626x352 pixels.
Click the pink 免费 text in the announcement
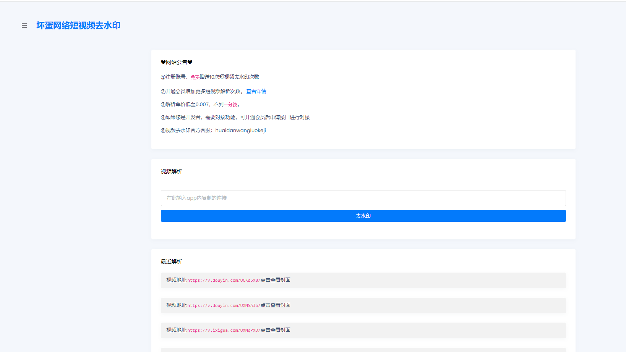(195, 77)
